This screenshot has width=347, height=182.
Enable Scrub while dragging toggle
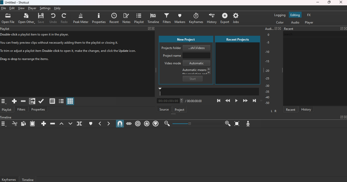tap(129, 124)
